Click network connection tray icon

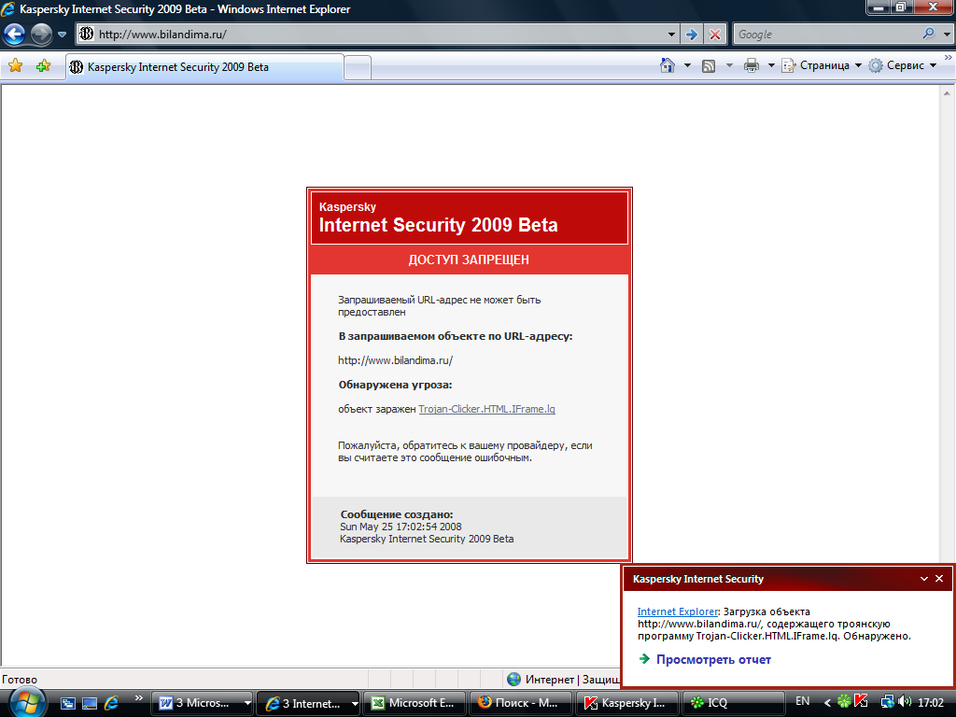(x=888, y=702)
